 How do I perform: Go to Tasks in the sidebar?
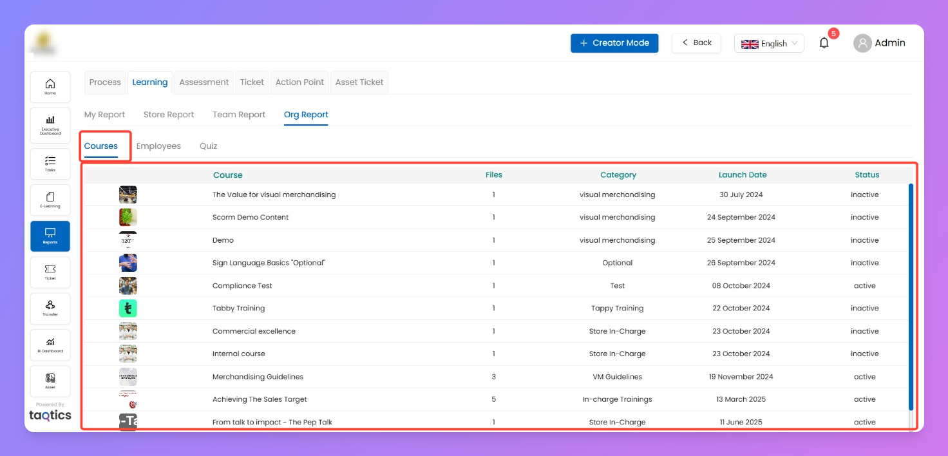[50, 164]
